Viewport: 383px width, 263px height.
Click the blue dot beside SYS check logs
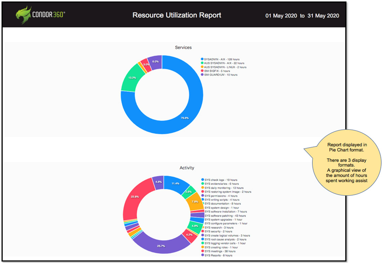203,180
